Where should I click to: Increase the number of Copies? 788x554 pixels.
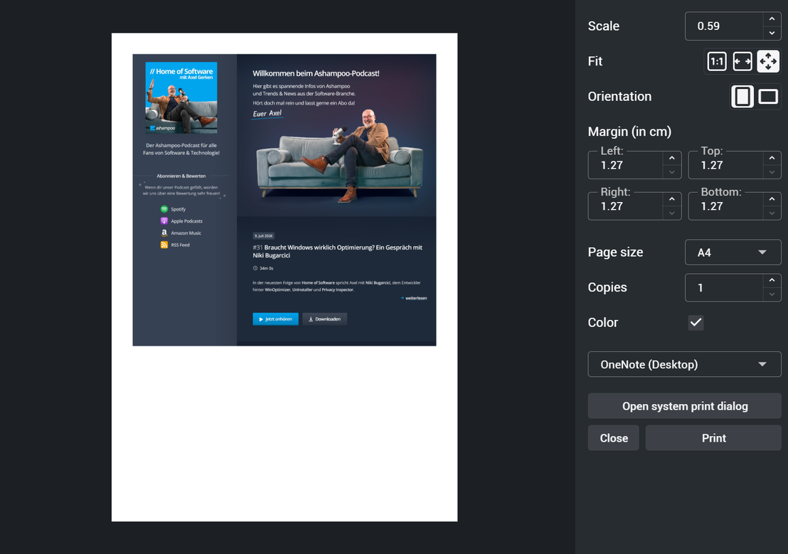[772, 280]
